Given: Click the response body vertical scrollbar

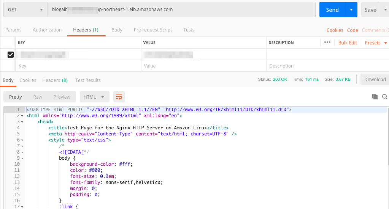Looking at the screenshot, I should [x=388, y=136].
